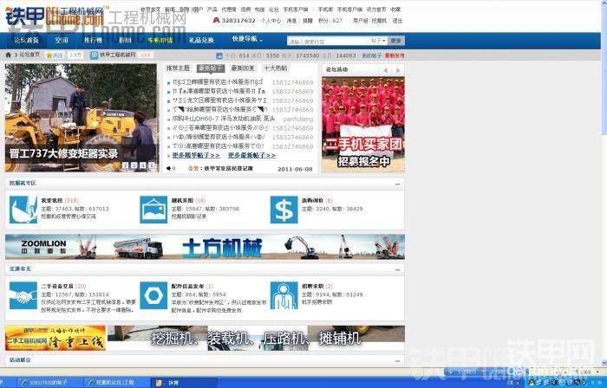The image size is (607, 388).
Task: Open the search type dropdown 帖子
Action: point(378,41)
